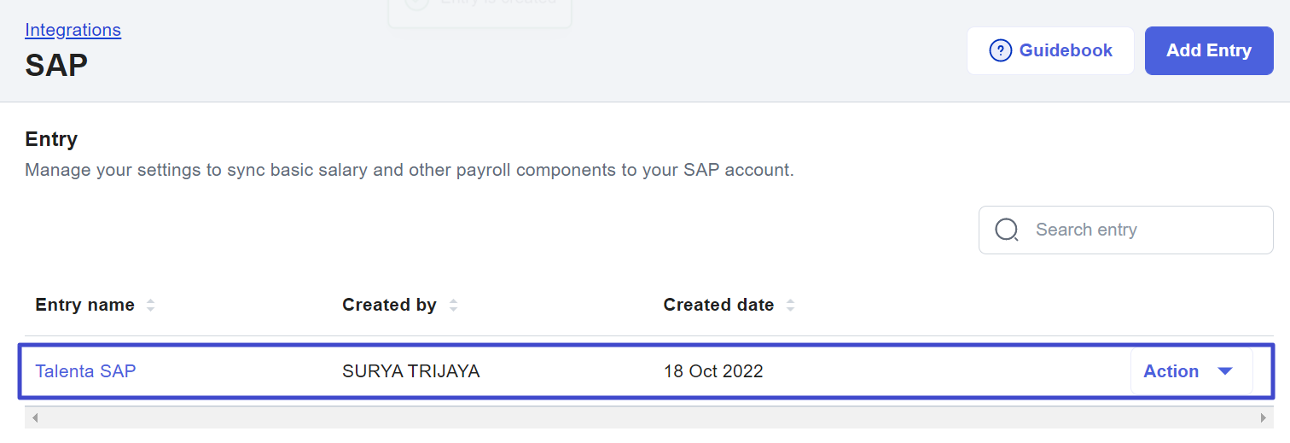Click the magnifier search icon
The image size is (1290, 443).
pos(1007,230)
